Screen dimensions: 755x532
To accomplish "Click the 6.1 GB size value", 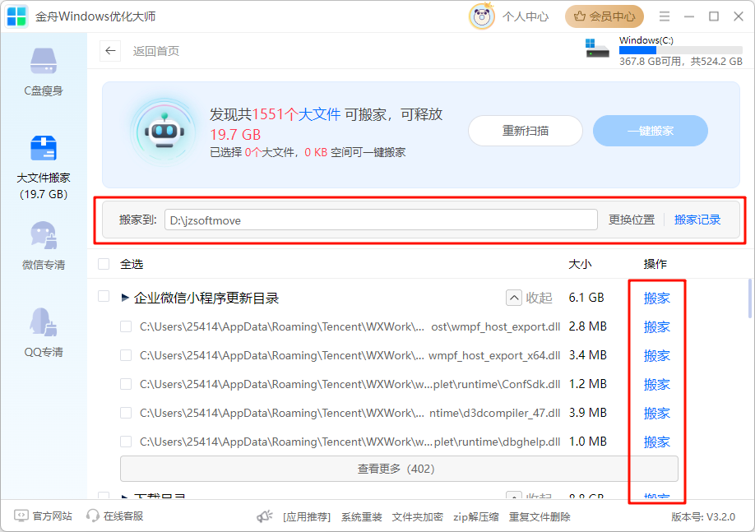I will point(586,298).
